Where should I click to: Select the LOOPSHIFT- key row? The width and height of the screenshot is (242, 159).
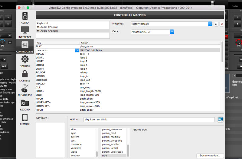pos(128,106)
